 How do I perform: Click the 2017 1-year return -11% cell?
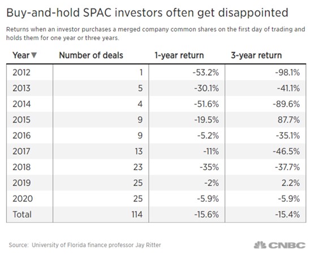click(x=187, y=151)
